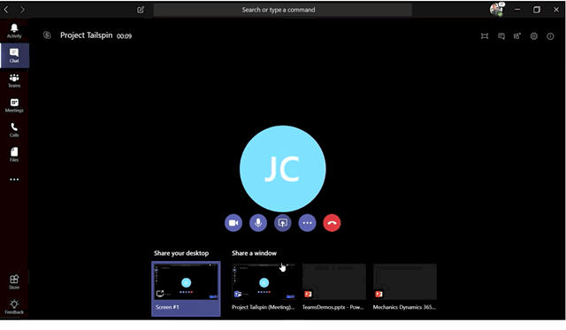The image size is (566, 330).
Task: Navigate back with the left arrow
Action: click(6, 10)
